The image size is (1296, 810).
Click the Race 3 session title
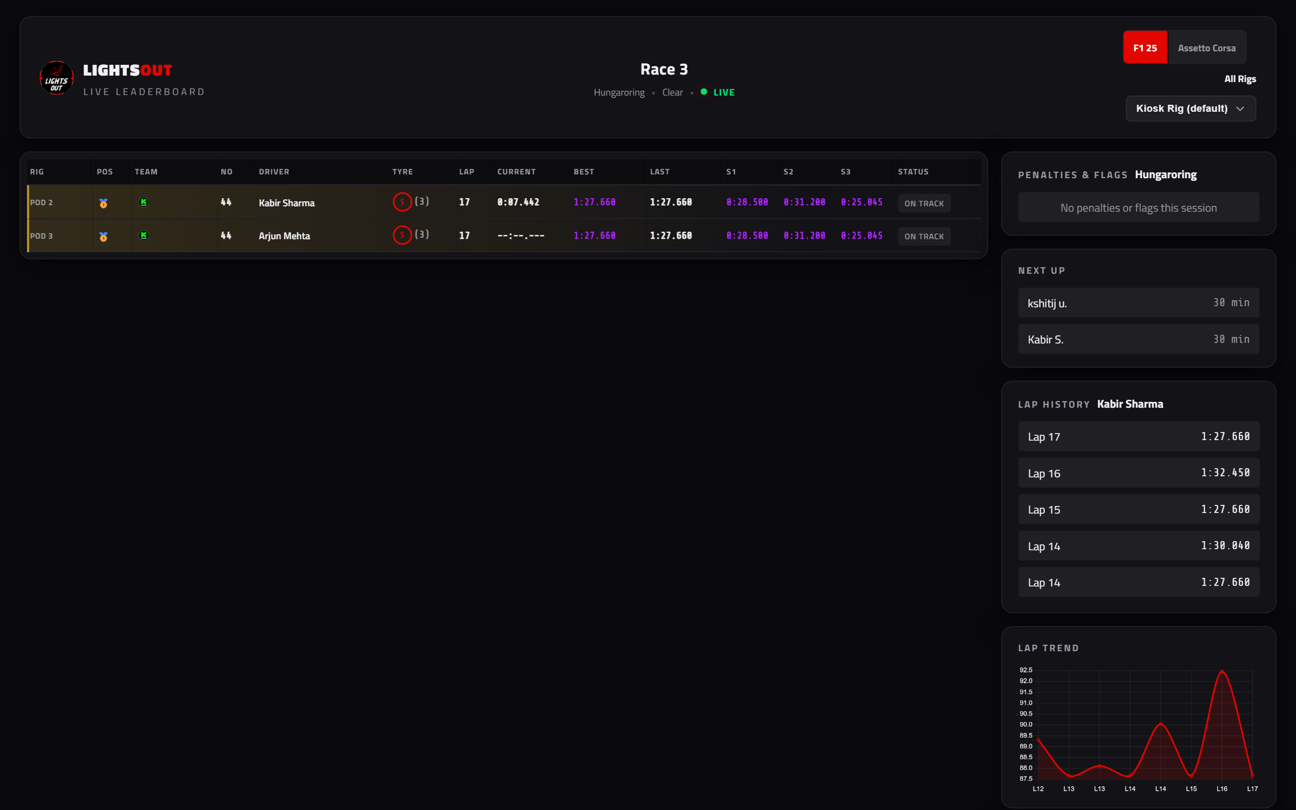pyautogui.click(x=664, y=69)
